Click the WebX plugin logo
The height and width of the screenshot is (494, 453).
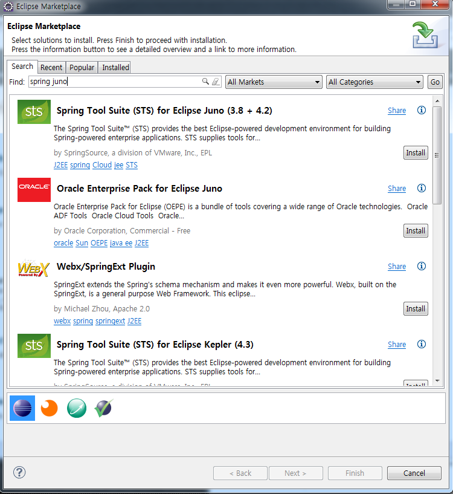tap(34, 268)
